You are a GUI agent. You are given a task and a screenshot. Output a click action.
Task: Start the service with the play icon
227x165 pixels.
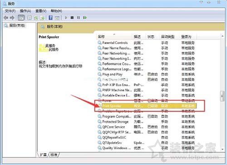[66, 18]
